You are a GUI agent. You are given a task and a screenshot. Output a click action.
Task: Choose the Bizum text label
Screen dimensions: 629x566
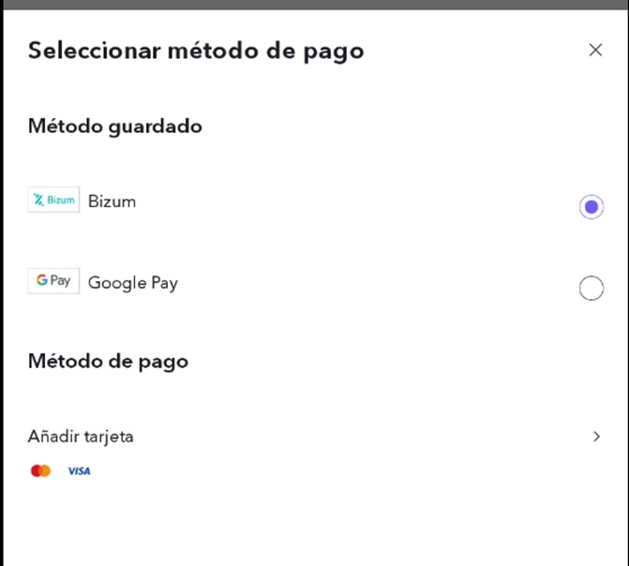[x=112, y=201]
